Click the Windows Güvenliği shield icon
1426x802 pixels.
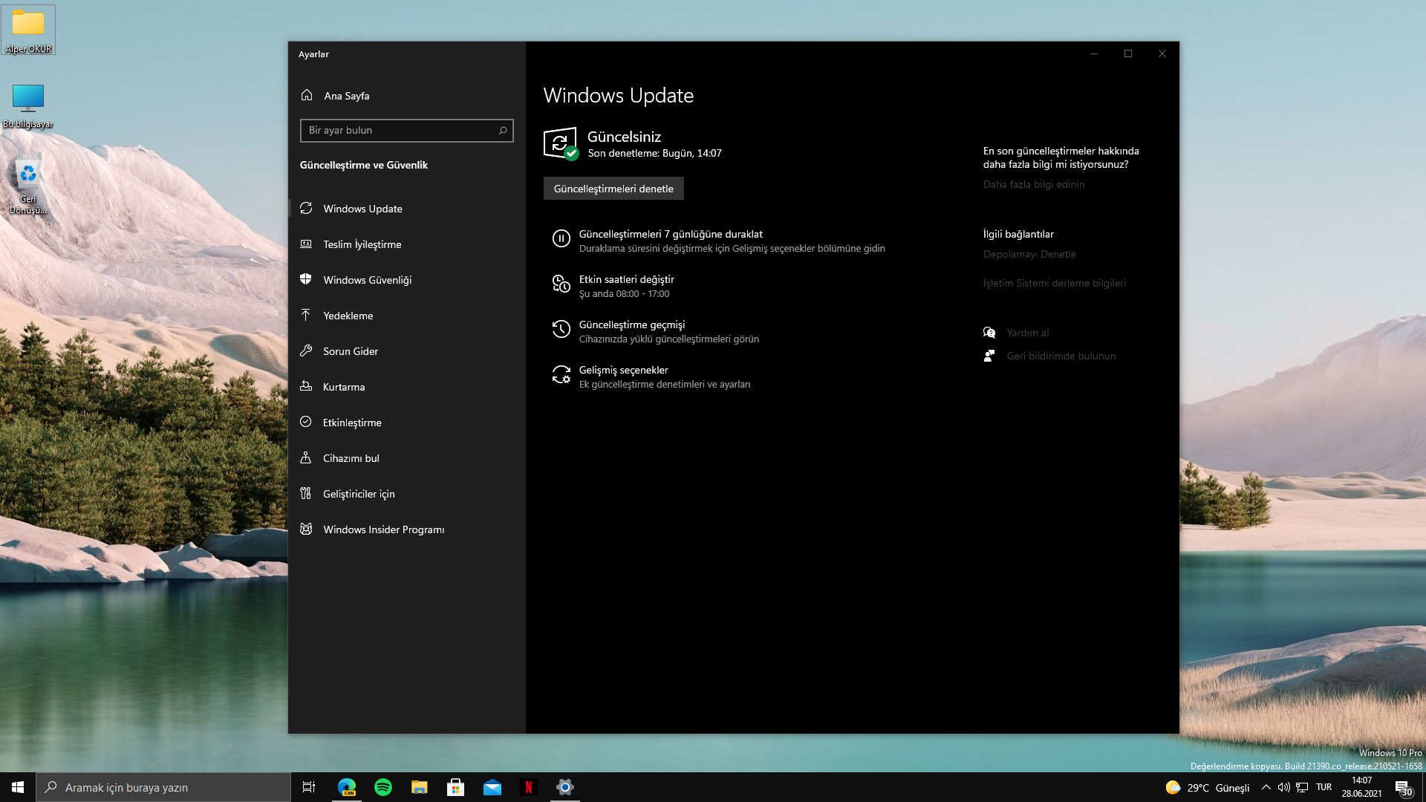306,280
